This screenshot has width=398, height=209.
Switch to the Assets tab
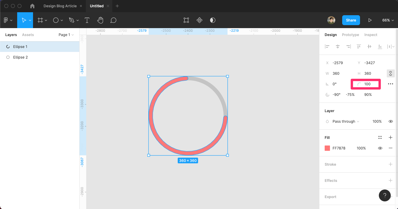tap(28, 35)
